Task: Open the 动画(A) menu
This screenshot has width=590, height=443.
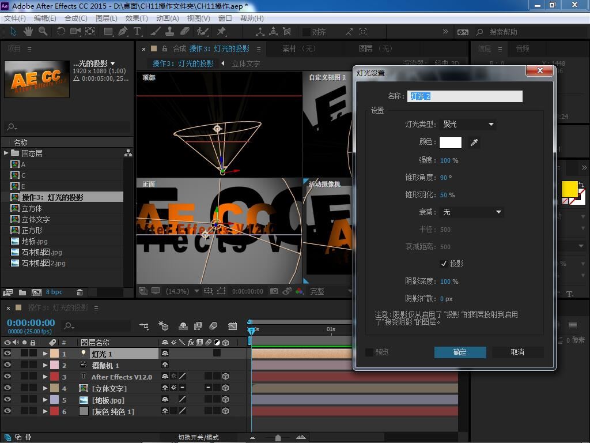Action: point(168,18)
